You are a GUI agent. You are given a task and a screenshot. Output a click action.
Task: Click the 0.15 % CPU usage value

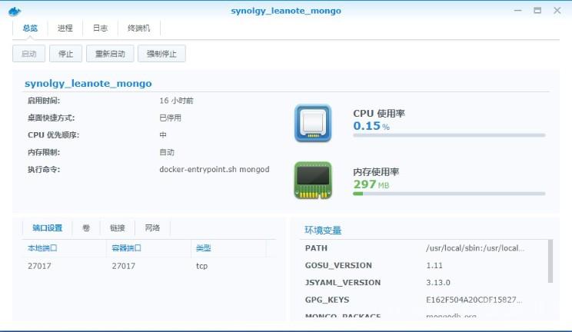point(371,126)
